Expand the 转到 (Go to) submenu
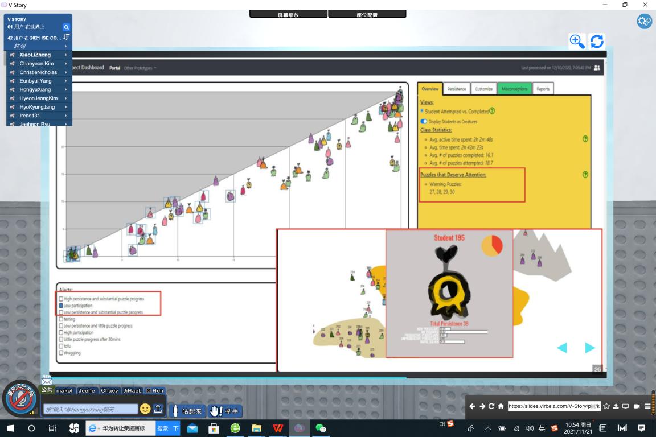Viewport: 656px width, 437px height. (65, 46)
